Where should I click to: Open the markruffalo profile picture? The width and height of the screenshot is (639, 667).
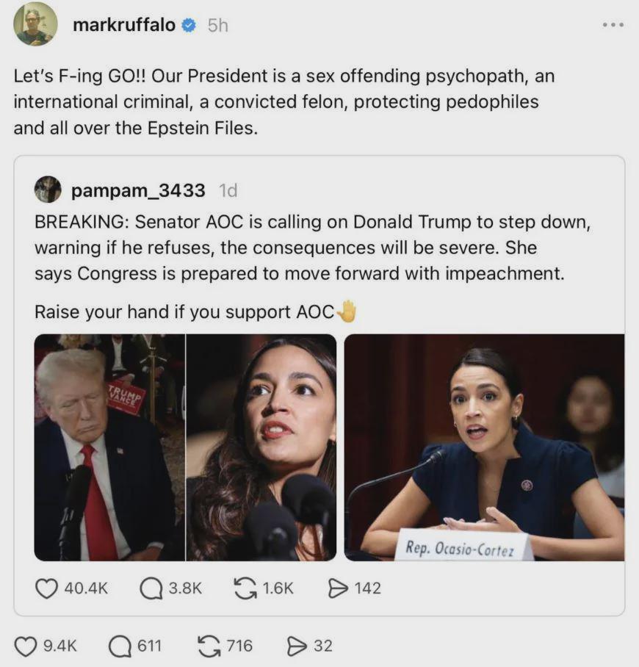(x=35, y=24)
